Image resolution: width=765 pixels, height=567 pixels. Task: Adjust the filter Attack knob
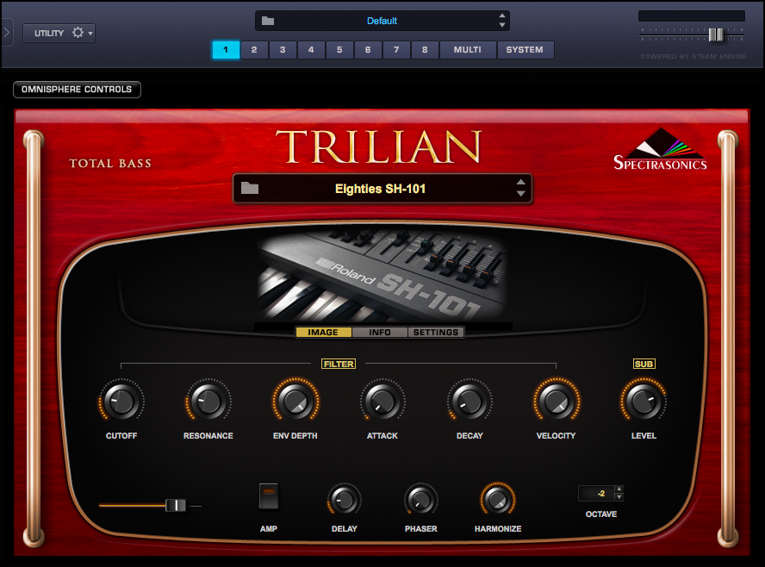tap(382, 401)
